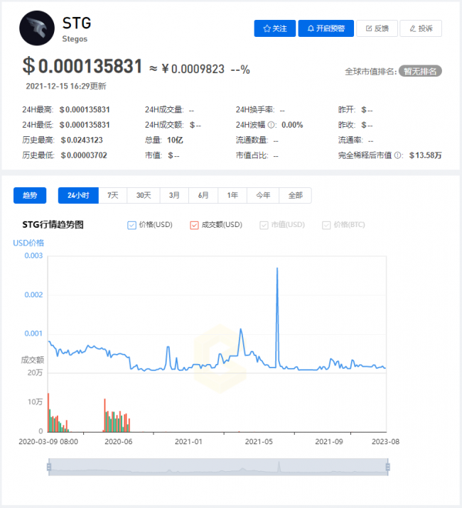Viewport: 462px width, 508px height.
Task: Click the 投诉 complaint button
Action: coord(421,28)
